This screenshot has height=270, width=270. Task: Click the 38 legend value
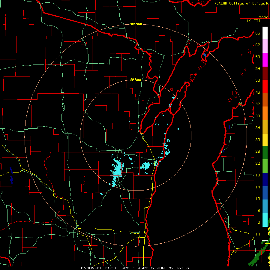[x=258, y=116]
